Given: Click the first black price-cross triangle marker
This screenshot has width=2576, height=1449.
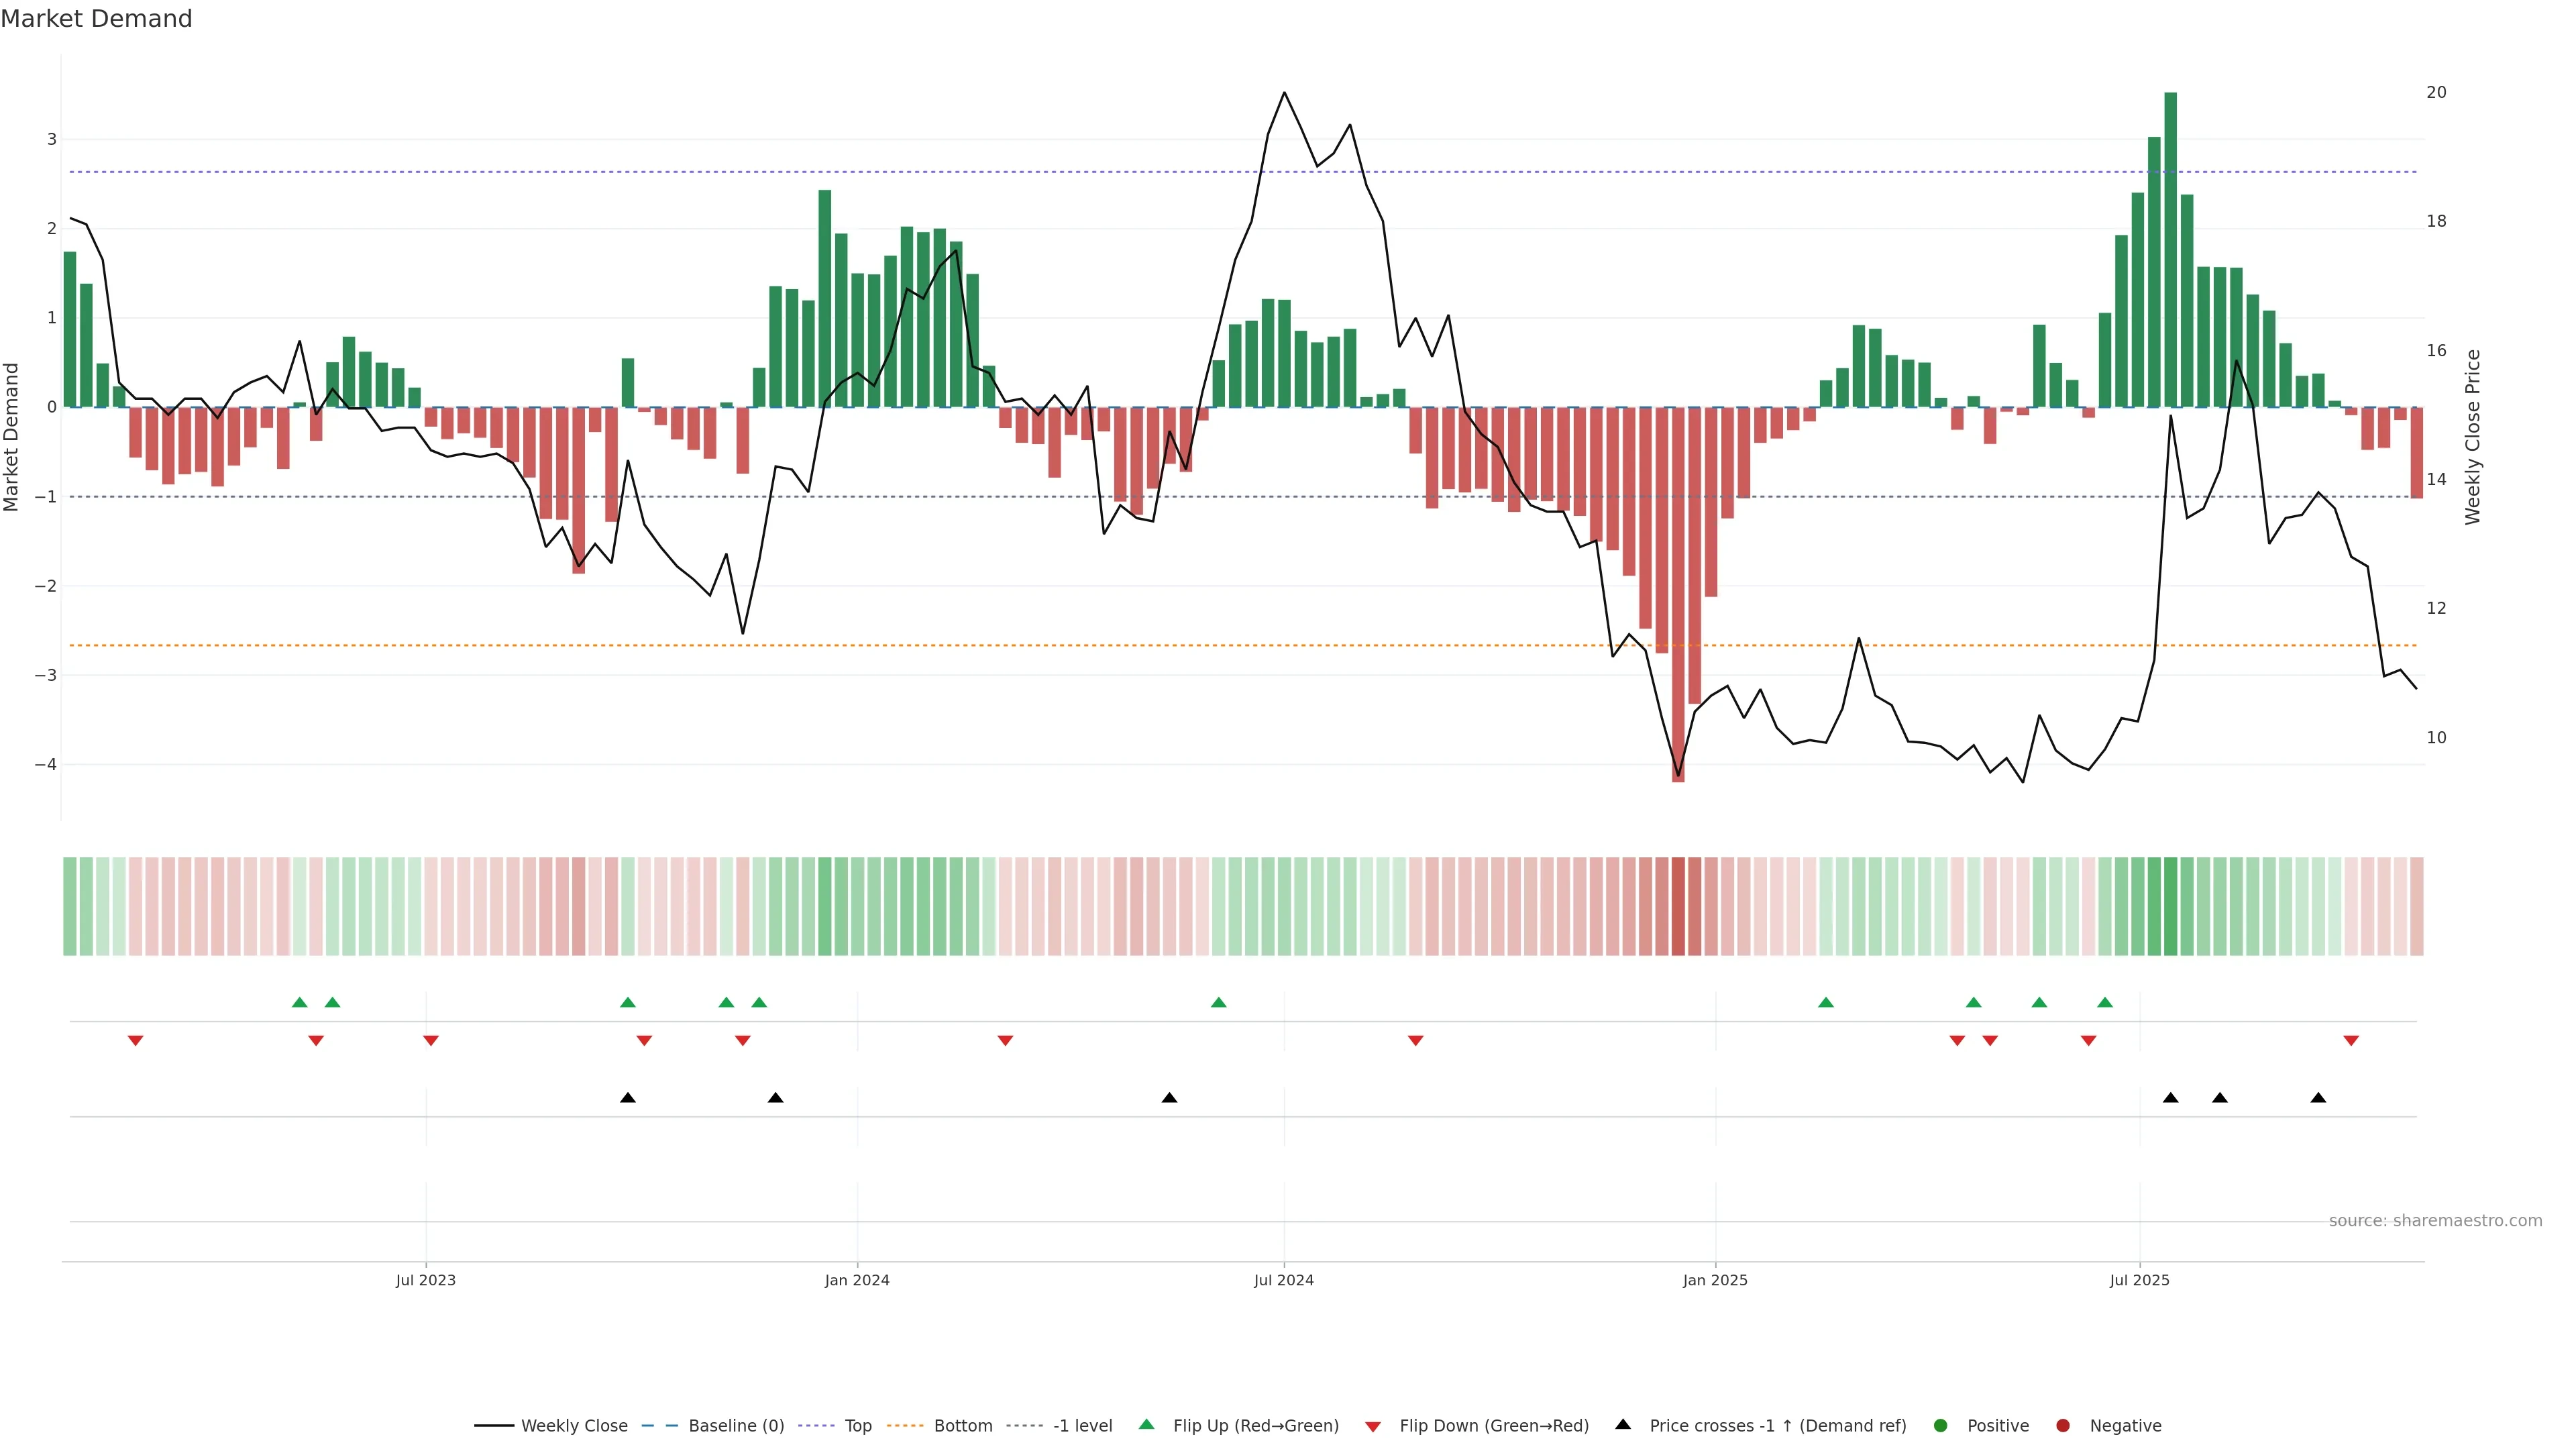Looking at the screenshot, I should (x=628, y=1098).
